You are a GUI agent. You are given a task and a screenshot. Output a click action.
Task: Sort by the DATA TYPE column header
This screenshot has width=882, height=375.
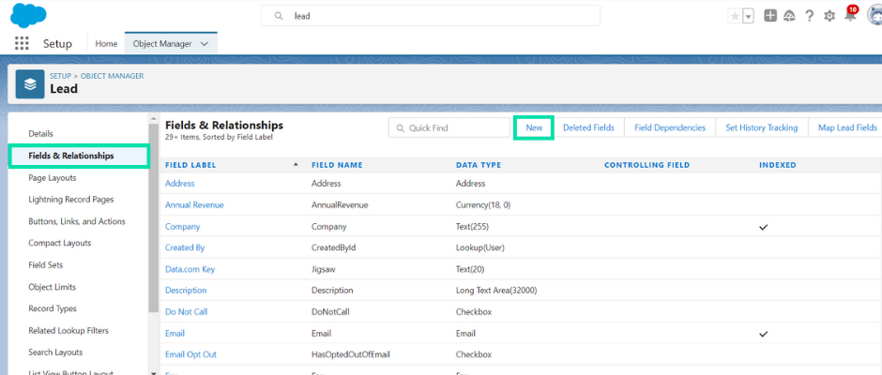479,165
